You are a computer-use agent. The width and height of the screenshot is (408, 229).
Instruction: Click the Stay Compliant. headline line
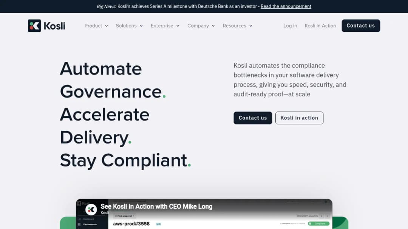[x=125, y=160]
